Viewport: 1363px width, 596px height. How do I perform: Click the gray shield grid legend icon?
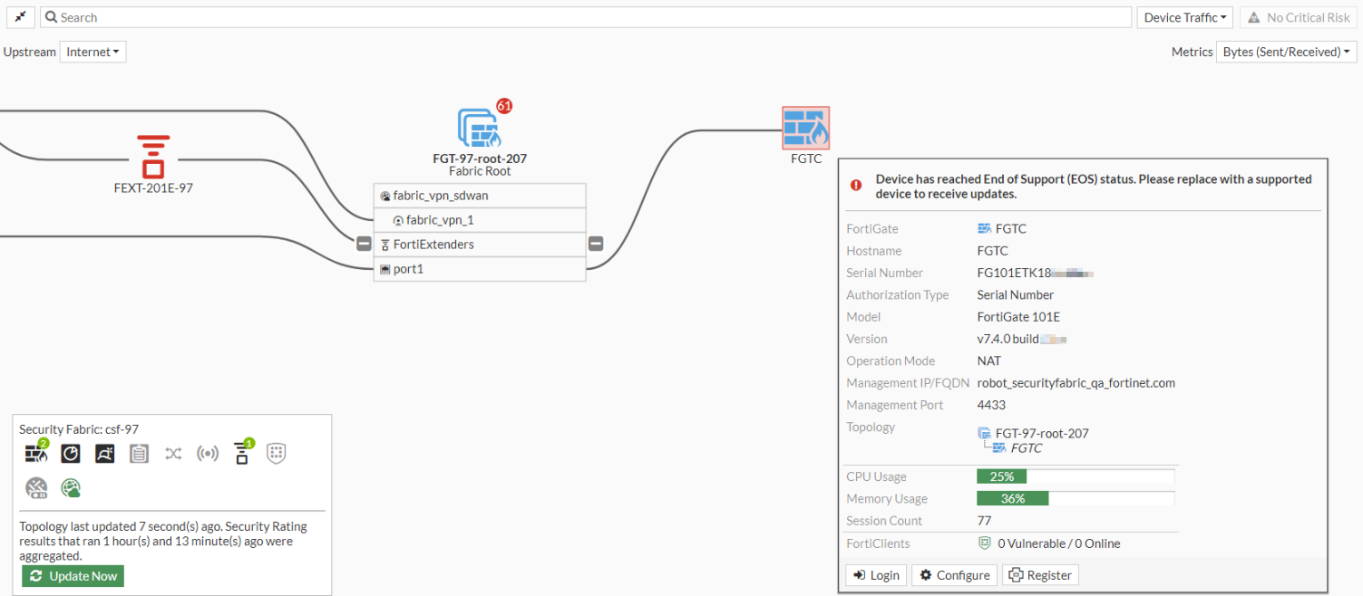pos(277,453)
